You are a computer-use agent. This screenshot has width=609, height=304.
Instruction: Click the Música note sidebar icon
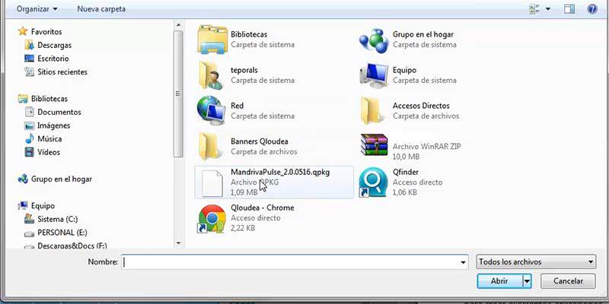point(30,138)
